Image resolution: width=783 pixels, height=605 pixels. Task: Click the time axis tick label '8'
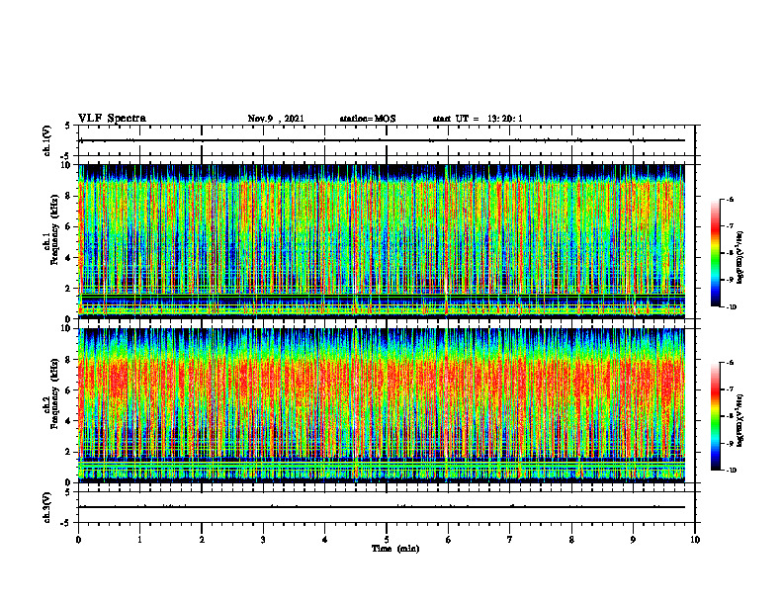coord(571,540)
